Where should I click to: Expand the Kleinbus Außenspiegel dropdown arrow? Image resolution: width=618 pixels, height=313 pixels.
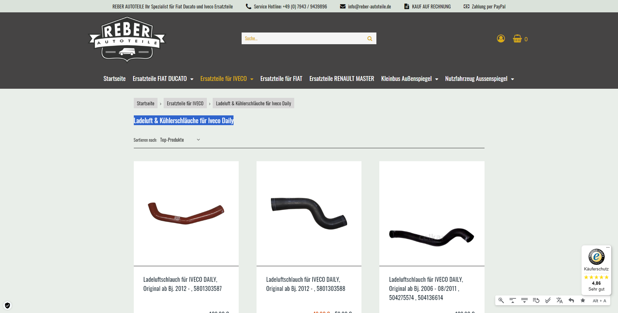pos(437,79)
